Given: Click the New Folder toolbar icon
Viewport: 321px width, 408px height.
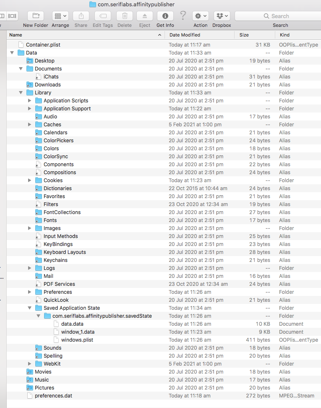Looking at the screenshot, I should coord(36,16).
